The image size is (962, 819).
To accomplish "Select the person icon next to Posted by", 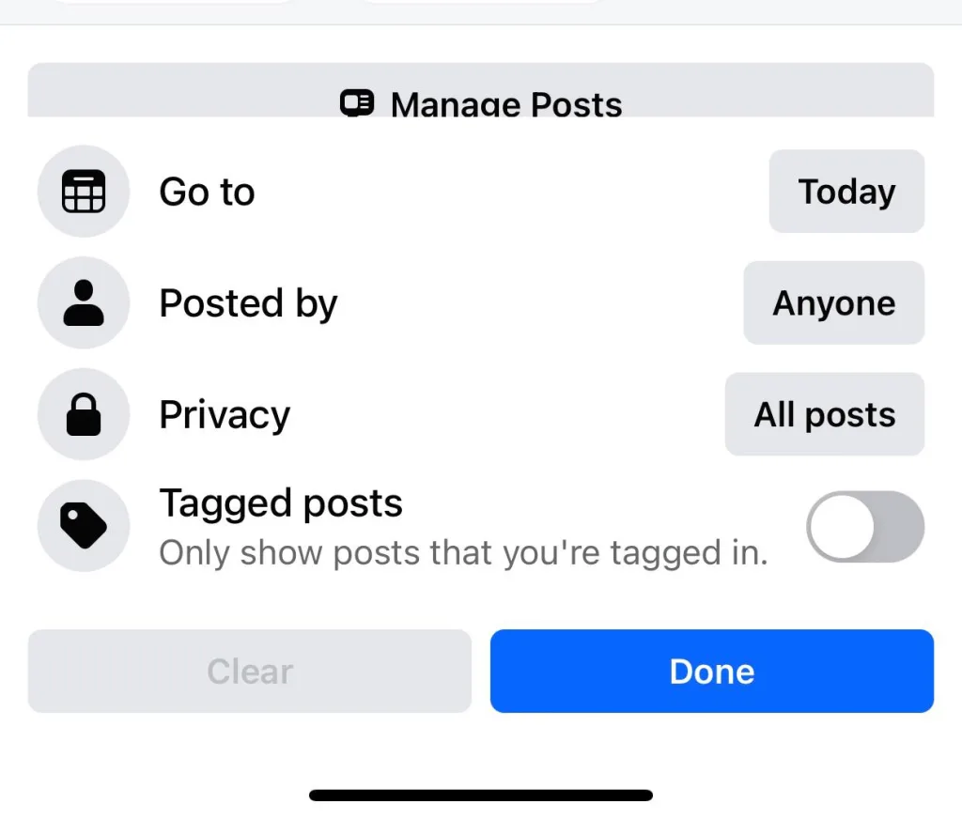I will point(83,302).
